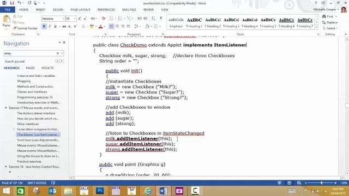349x196 pixels.
Task: Switch to Web Layout view in status bar
Action: pyautogui.click(x=299, y=183)
